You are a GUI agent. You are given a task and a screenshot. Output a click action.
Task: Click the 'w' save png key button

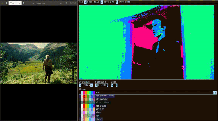pyautogui.click(x=102, y=2)
